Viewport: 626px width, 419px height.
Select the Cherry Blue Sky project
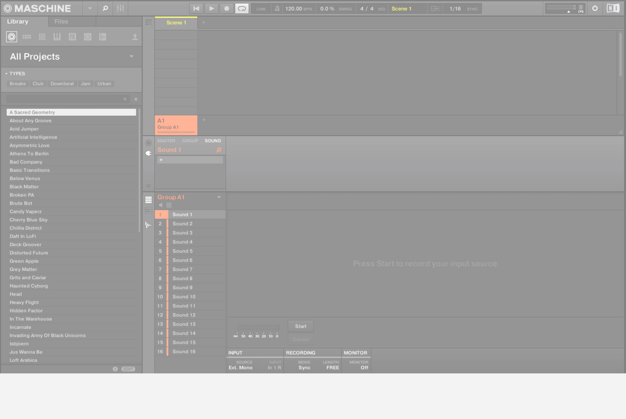pyautogui.click(x=71, y=220)
